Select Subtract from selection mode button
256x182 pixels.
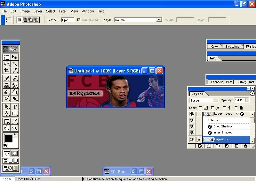(30, 20)
